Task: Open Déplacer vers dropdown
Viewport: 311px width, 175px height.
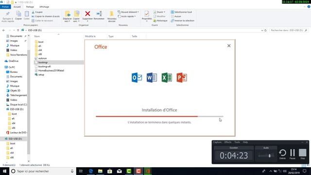Action: click(x=67, y=20)
